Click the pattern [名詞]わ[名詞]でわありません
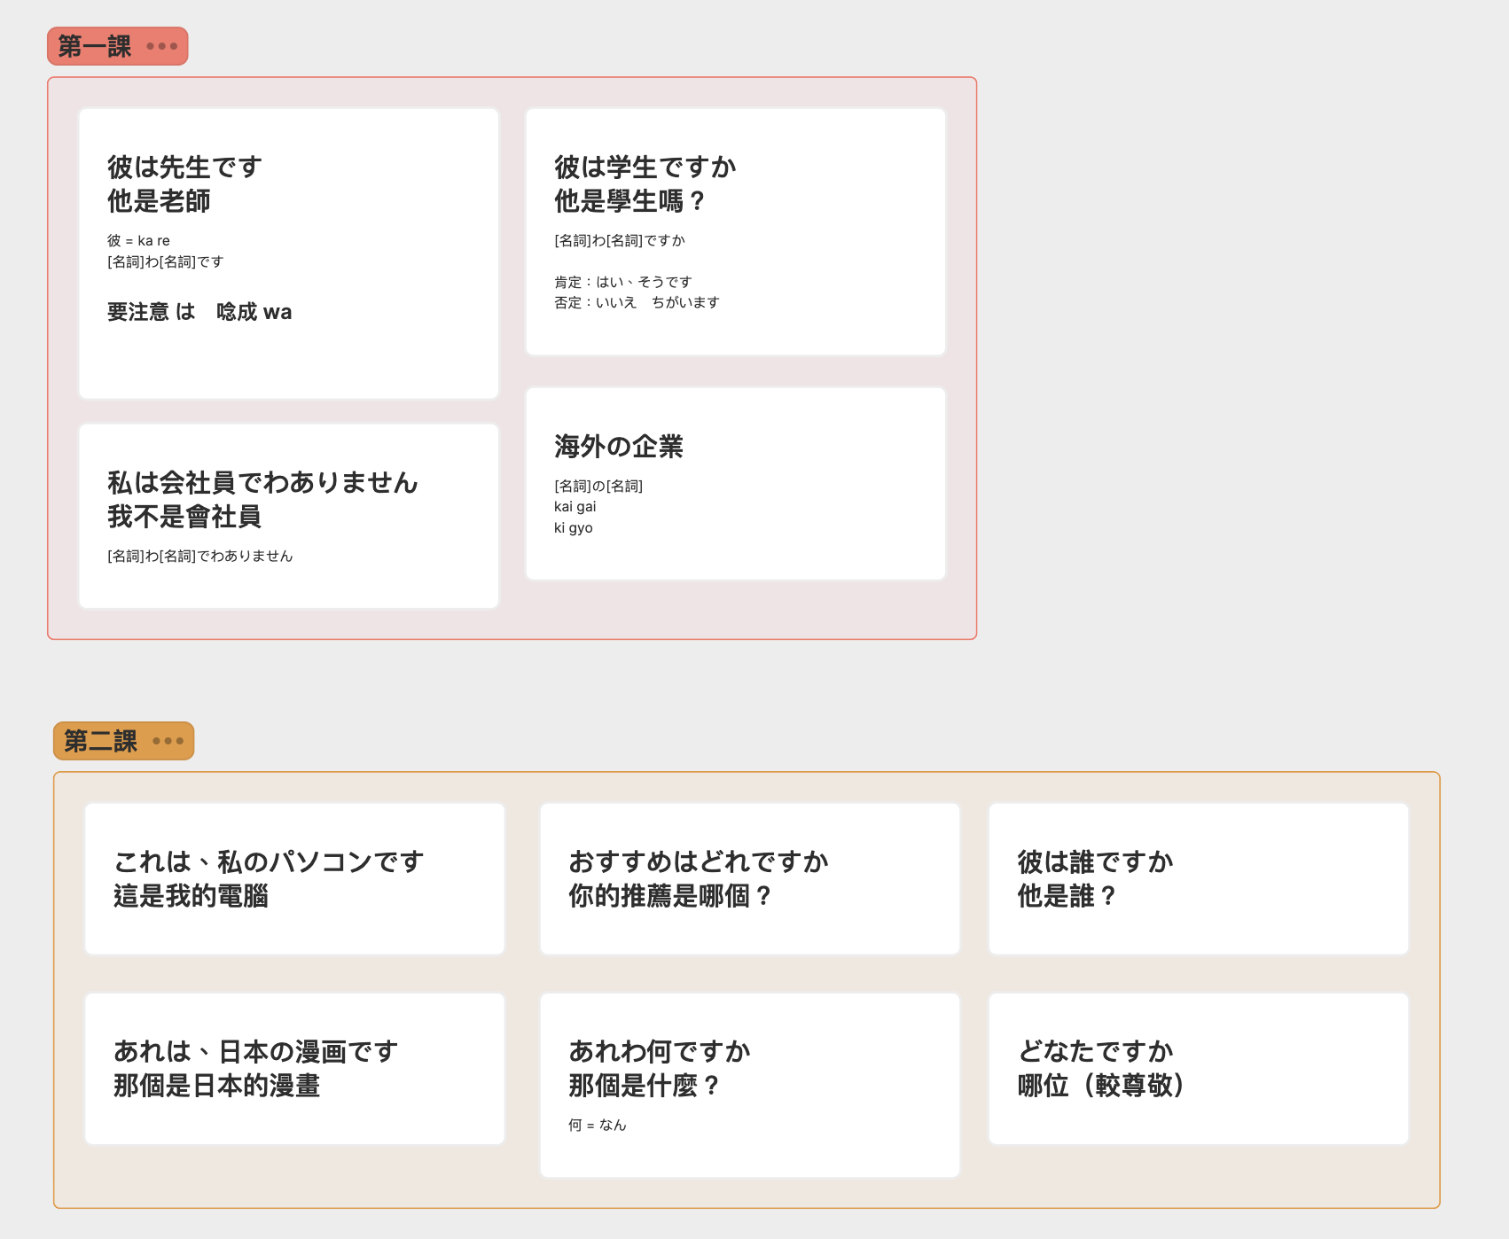The width and height of the screenshot is (1509, 1239). click(x=200, y=556)
